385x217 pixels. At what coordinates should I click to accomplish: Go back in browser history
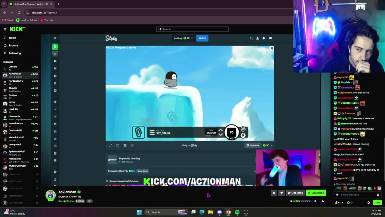[x=5, y=13]
